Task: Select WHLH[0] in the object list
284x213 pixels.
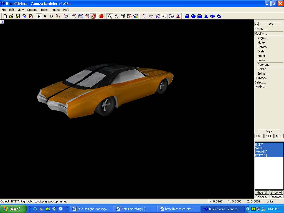Action: tap(261, 152)
